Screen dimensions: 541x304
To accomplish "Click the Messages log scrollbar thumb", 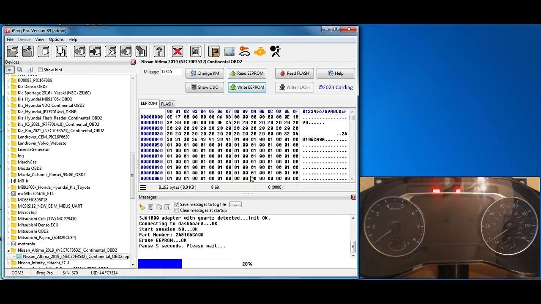I will 353,246.
